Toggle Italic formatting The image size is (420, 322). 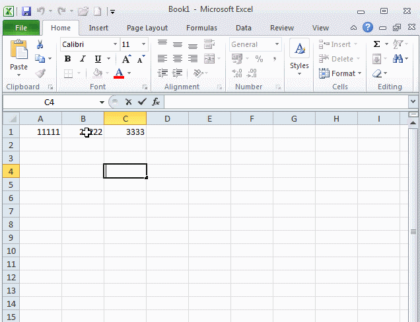point(83,59)
